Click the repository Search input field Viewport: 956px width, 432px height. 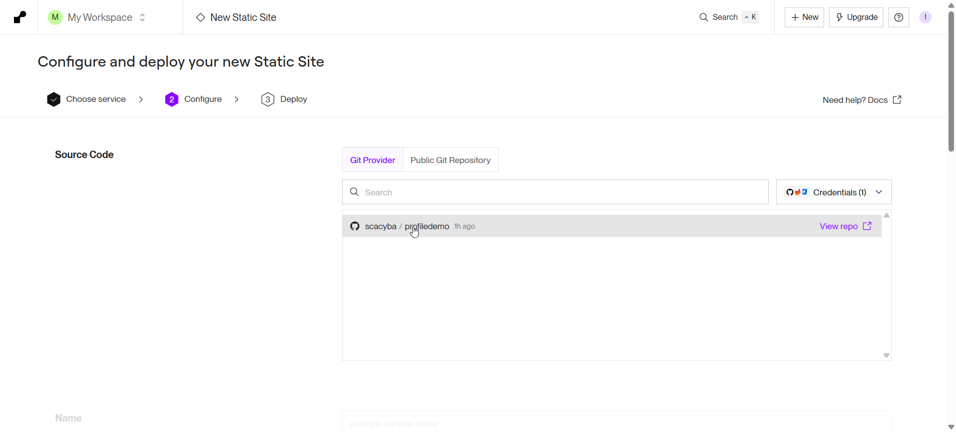(x=555, y=192)
